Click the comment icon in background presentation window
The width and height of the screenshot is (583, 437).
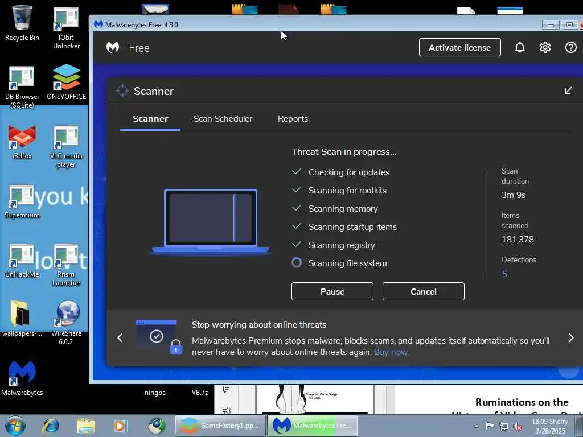pyautogui.click(x=227, y=389)
